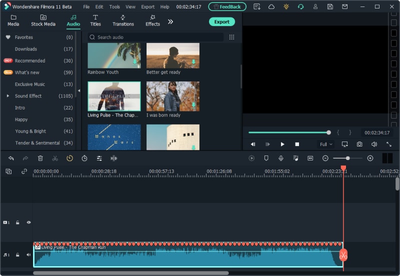
Task: Open the cloud icon in title bar
Action: (x=271, y=6)
